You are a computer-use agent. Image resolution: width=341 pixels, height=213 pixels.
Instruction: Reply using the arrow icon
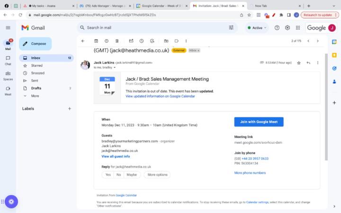tap(308, 62)
